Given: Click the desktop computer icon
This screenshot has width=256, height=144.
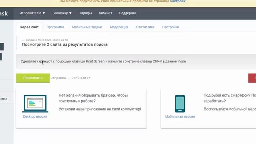Looking at the screenshot, I should click(x=35, y=104).
